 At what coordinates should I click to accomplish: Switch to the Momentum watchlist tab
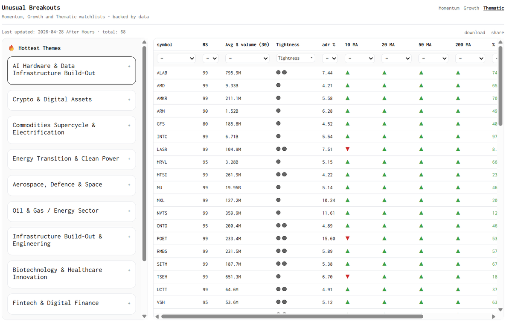tap(449, 8)
